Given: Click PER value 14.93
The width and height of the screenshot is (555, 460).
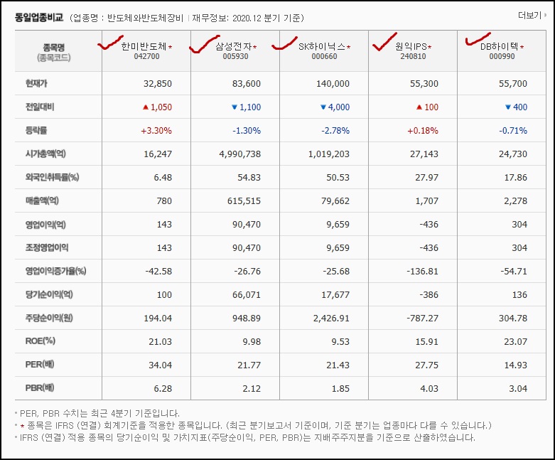Looking at the screenshot, I should click(x=516, y=365).
